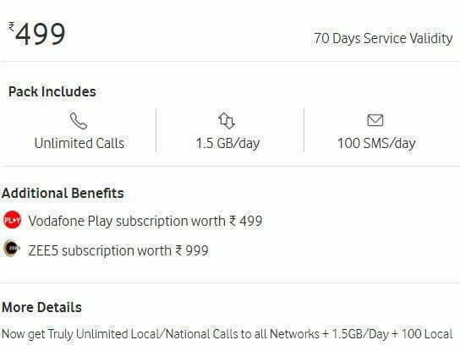
Task: Select the 100 SMS/day label
Action: pyautogui.click(x=376, y=143)
